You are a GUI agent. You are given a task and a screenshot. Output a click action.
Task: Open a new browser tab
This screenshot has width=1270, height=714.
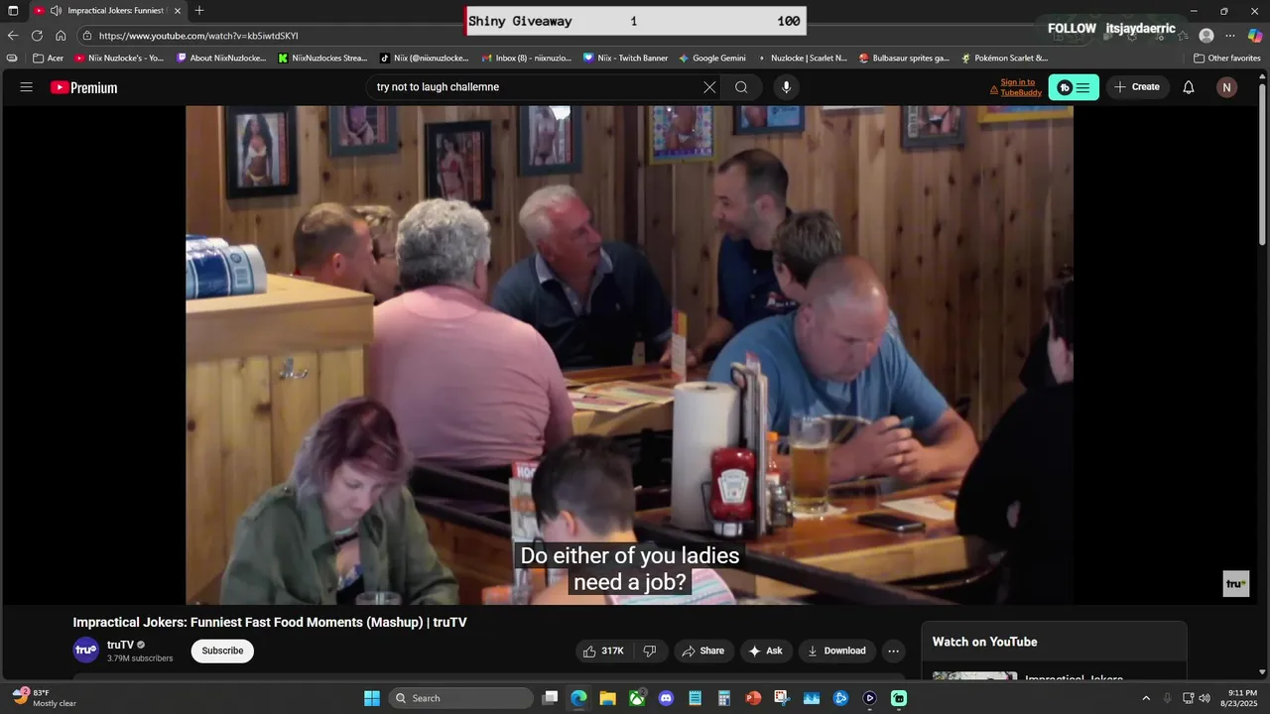(x=199, y=11)
